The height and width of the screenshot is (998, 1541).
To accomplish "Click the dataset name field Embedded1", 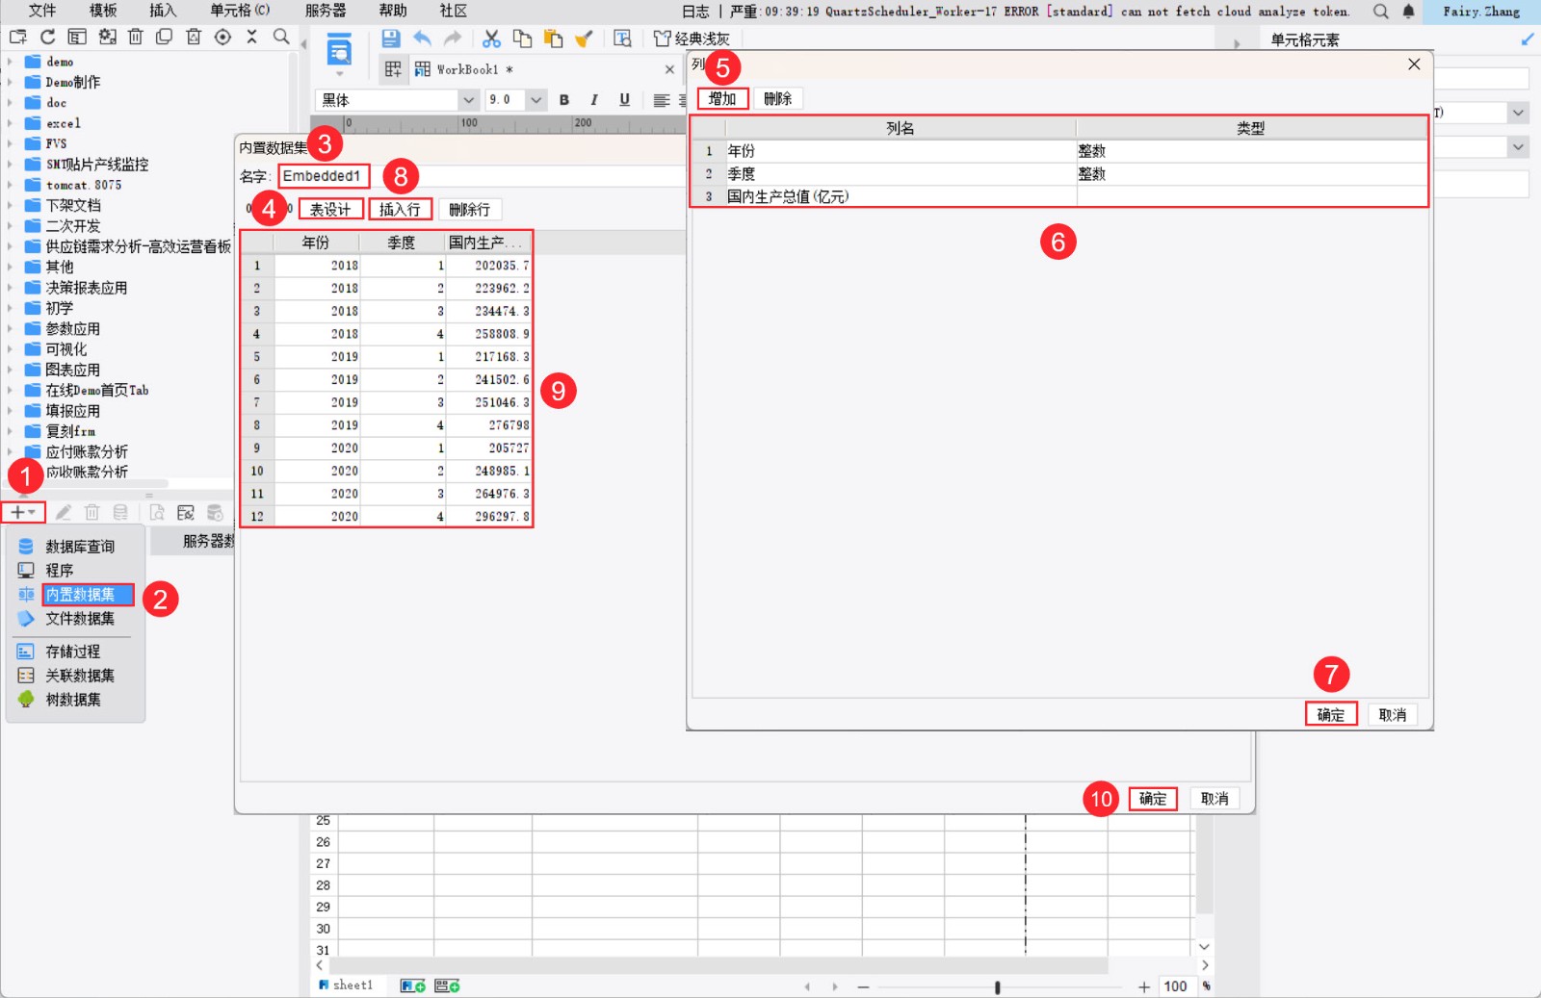I will click(x=325, y=176).
